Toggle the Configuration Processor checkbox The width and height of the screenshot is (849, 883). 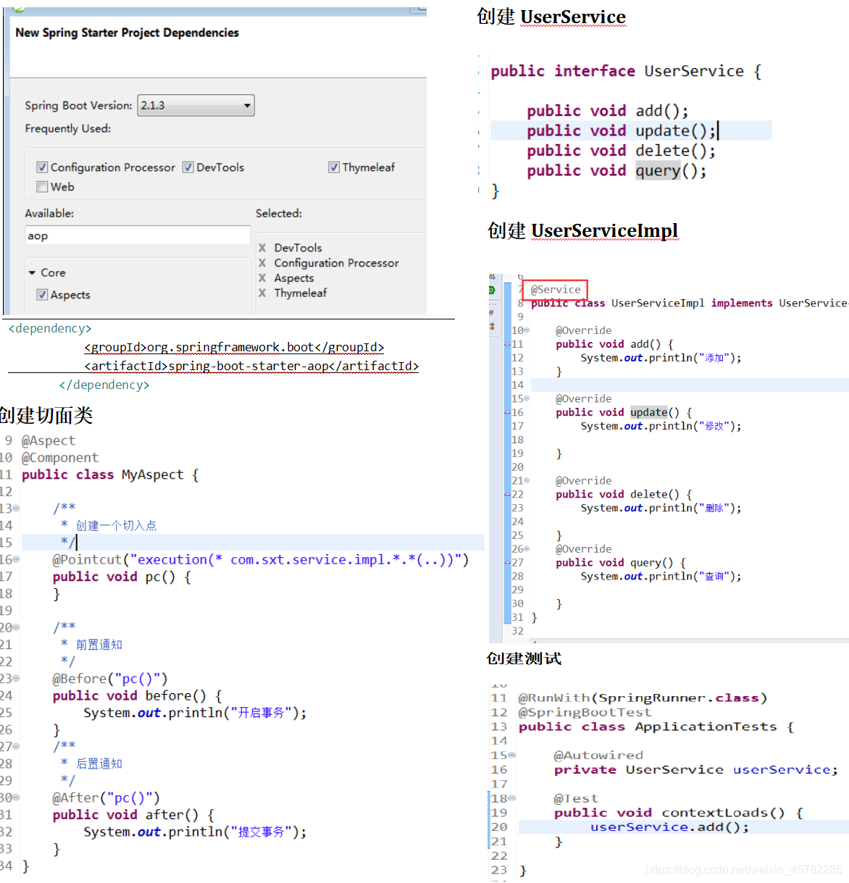(42, 167)
